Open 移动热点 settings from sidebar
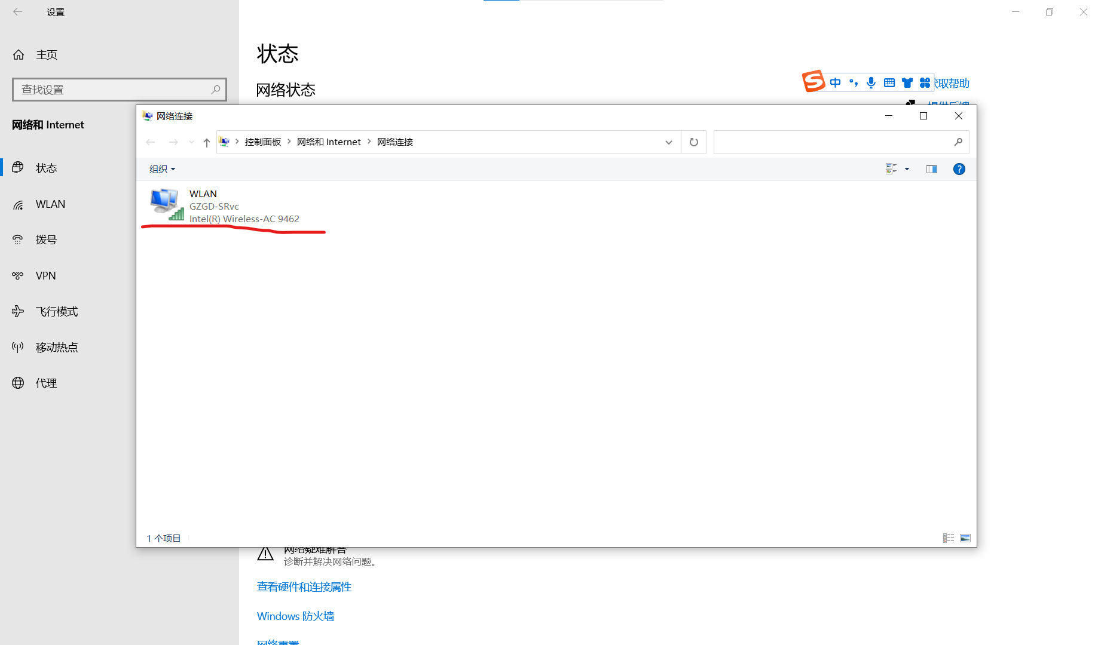The height and width of the screenshot is (645, 1098). [x=56, y=347]
